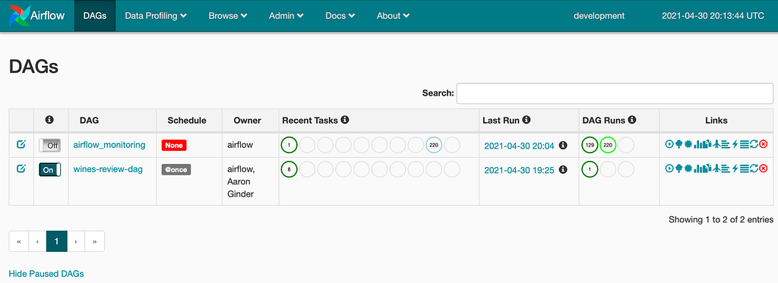Click the Airflow pinwheel logo

click(x=19, y=15)
